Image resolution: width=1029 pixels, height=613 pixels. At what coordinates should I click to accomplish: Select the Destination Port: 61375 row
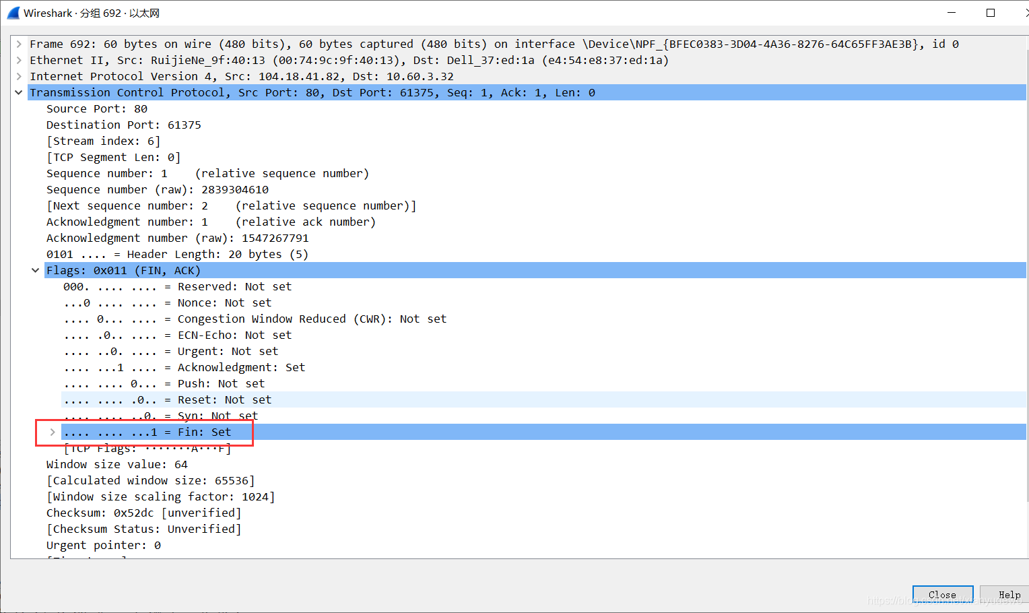(124, 125)
